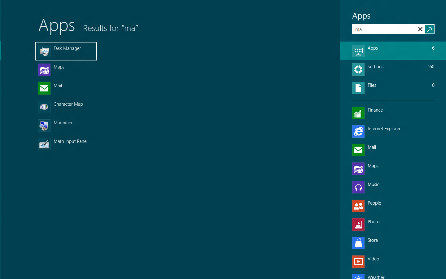Screen dimensions: 446x279
Task: Clear the search text with X
Action: 420,29
